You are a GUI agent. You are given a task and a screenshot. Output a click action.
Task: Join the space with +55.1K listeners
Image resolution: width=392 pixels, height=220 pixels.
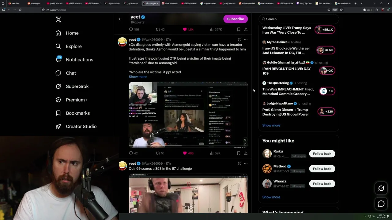tap(325, 30)
